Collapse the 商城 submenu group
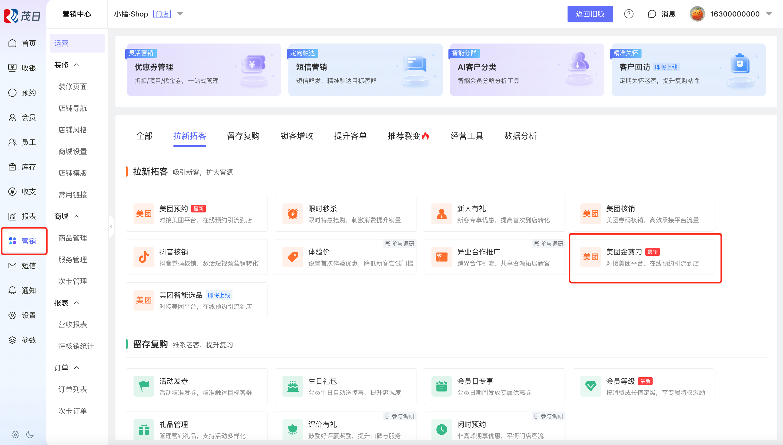 coord(77,216)
